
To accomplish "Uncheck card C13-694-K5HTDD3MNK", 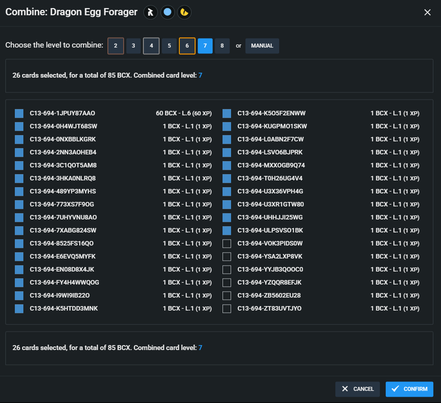I will (19, 308).
